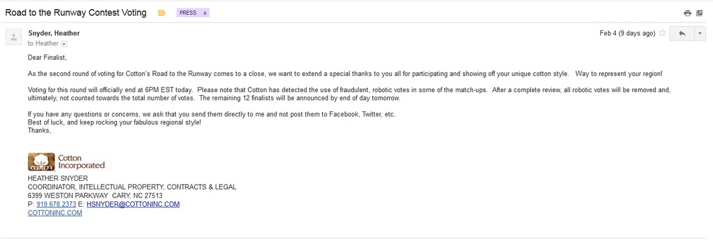
Task: Star this message from Heather Snyder
Action: tap(662, 33)
